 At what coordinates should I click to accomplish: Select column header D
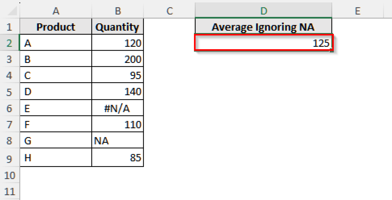[x=263, y=11]
